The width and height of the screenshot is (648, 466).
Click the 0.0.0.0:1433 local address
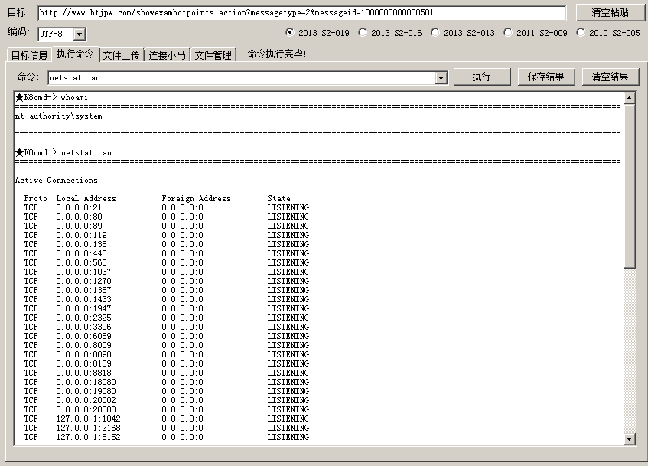84,299
